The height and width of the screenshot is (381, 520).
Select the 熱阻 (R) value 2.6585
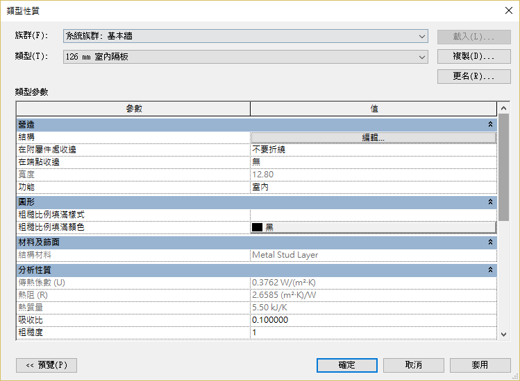pyautogui.click(x=374, y=295)
